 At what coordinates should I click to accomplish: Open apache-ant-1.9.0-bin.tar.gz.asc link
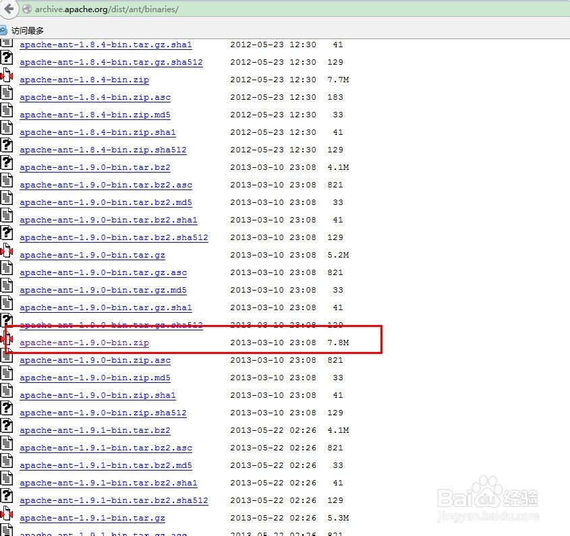coord(103,272)
